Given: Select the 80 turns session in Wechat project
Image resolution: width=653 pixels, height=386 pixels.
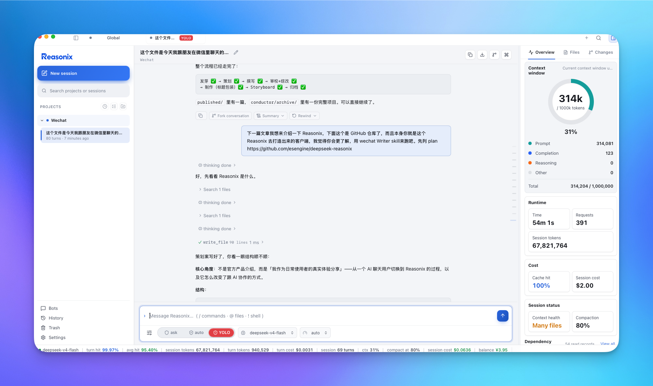Looking at the screenshot, I should point(85,135).
